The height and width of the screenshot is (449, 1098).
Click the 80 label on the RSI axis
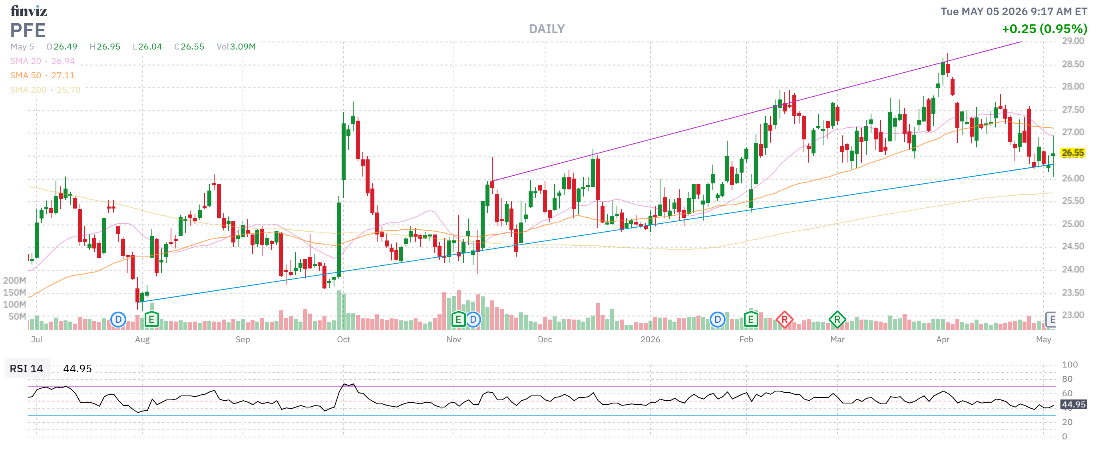point(1067,379)
